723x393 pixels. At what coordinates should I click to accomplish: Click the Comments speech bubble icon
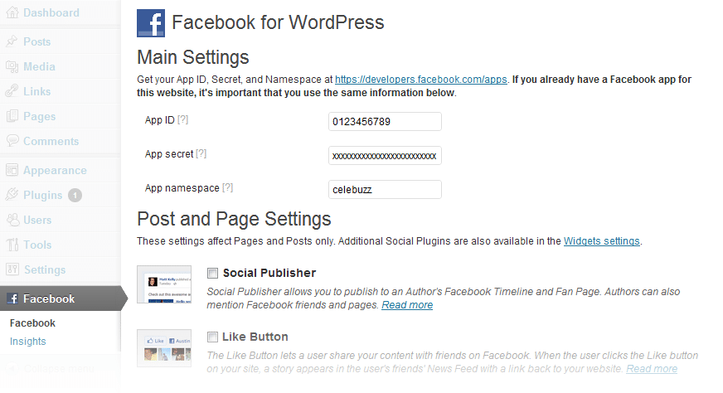[12, 141]
